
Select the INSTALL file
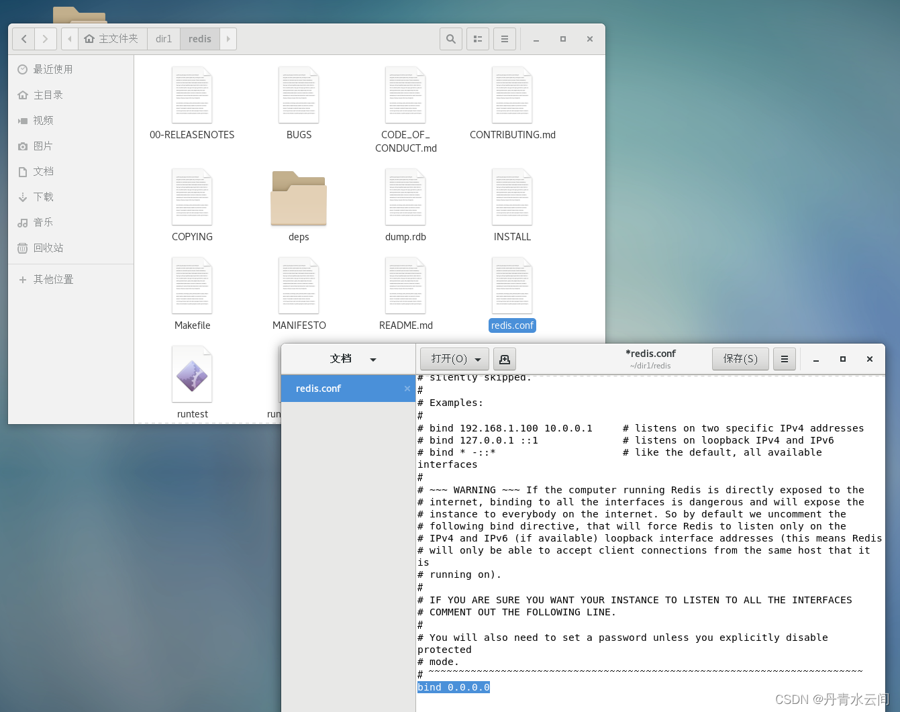[x=512, y=206]
